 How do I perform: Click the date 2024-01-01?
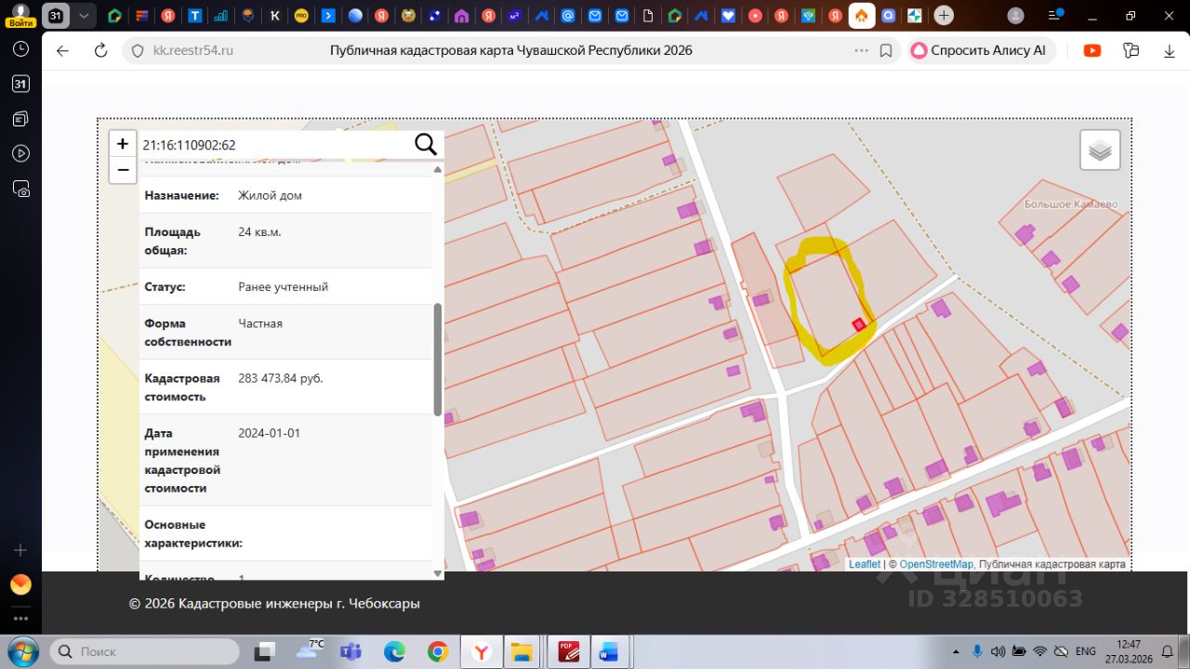[270, 433]
